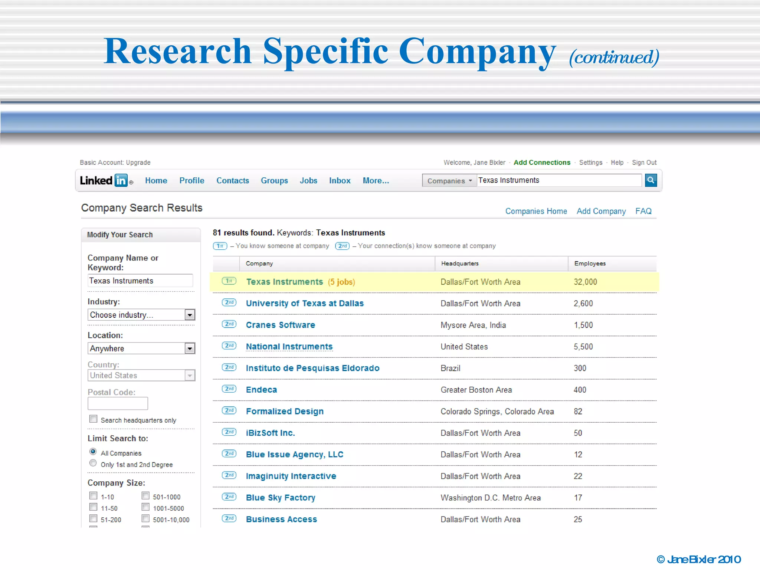Click 1st-degree badge beside Texas Instruments

click(x=229, y=281)
